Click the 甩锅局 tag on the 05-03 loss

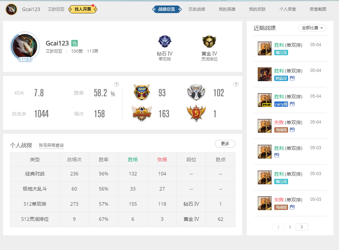[281, 207]
